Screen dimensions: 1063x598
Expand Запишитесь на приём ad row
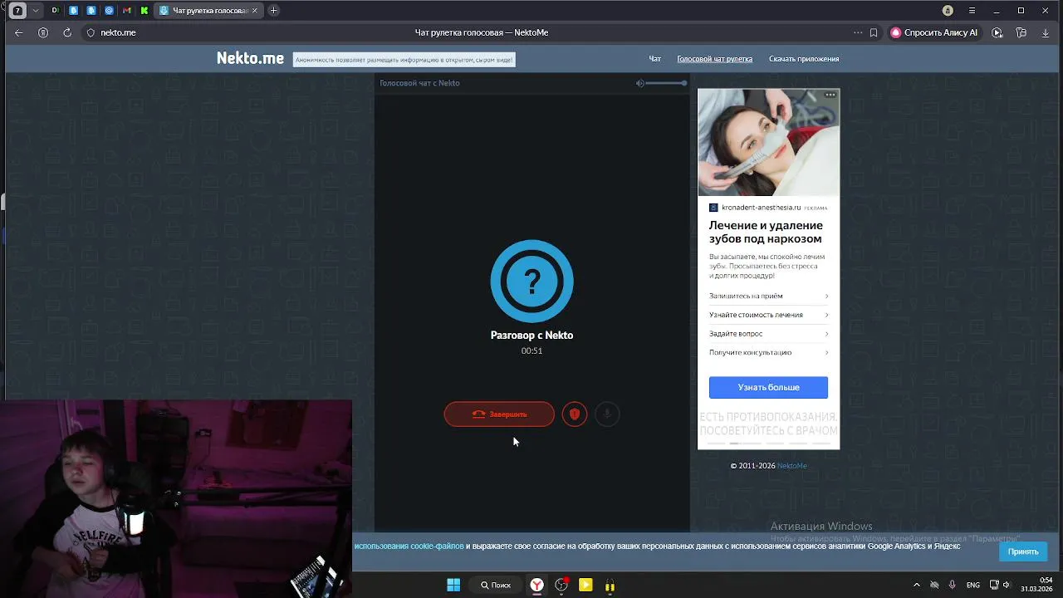point(768,296)
